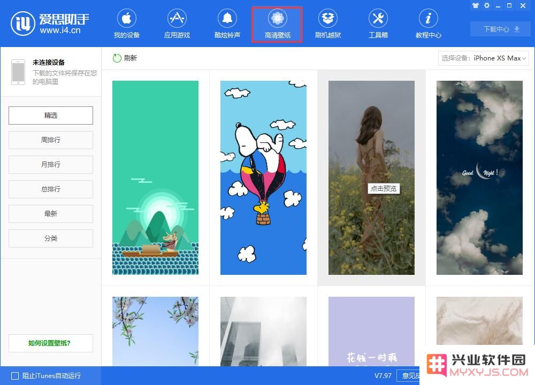Show the 最新 wallpapers
This screenshot has width=535, height=385.
(51, 214)
